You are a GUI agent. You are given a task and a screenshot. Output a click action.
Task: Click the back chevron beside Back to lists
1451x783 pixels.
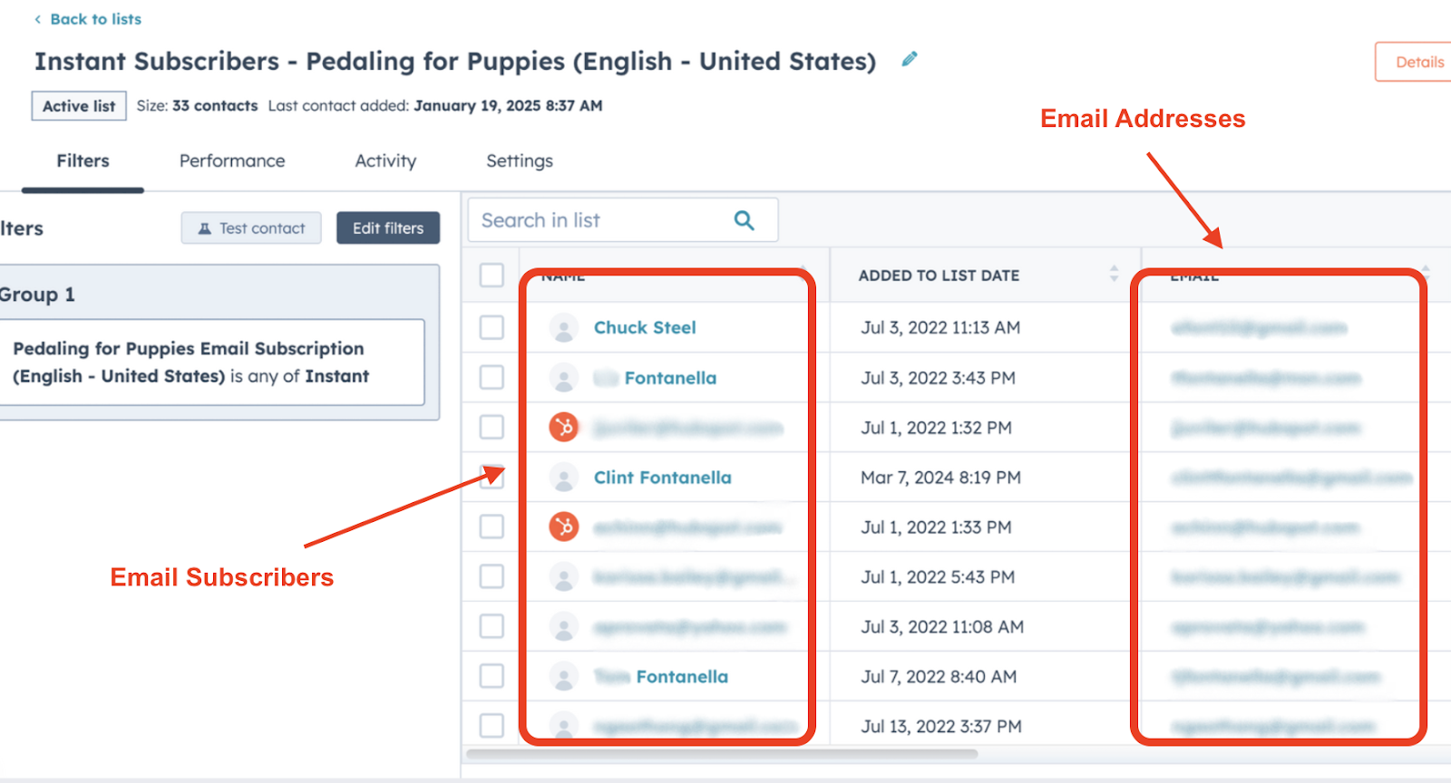(37, 19)
